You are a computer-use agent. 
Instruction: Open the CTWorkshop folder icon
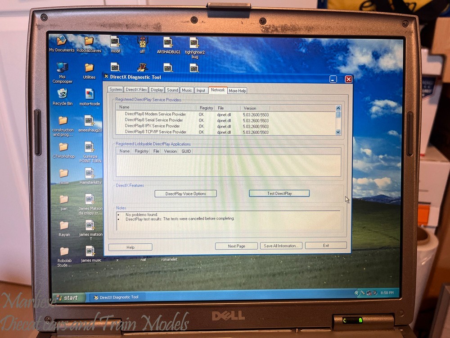click(63, 147)
